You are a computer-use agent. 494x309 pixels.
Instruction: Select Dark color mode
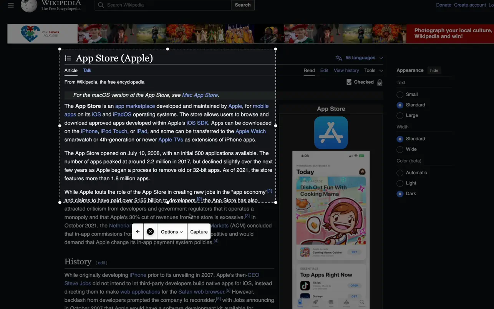[x=400, y=194]
